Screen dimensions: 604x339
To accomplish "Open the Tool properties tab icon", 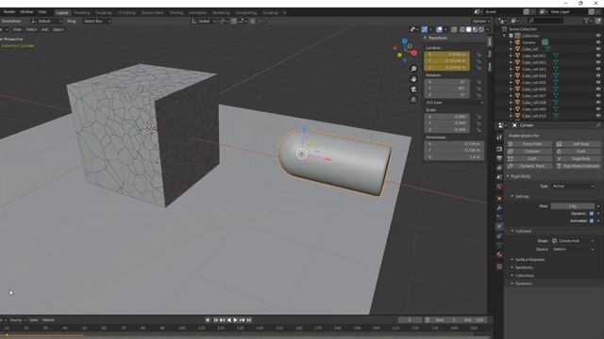I will click(x=499, y=137).
